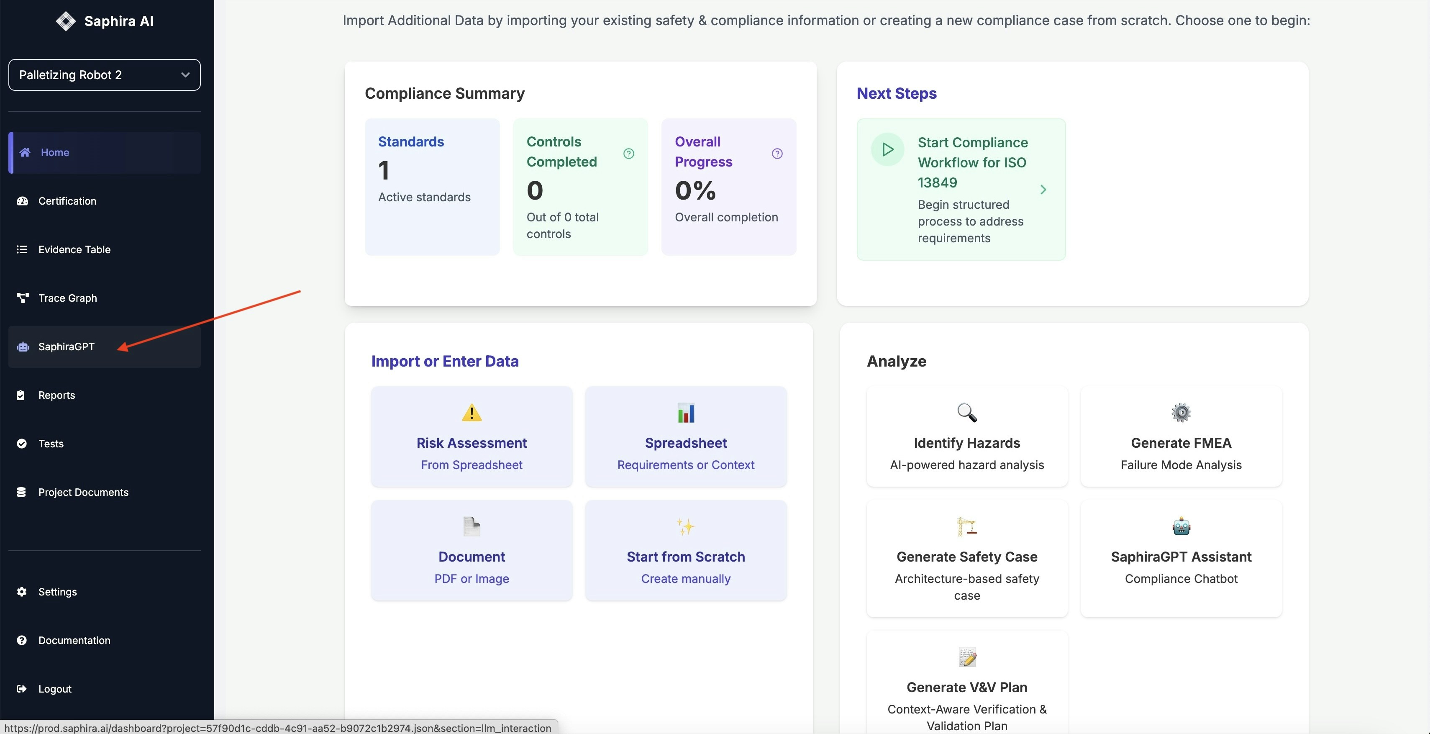Click the Project Documents database icon

coord(21,493)
